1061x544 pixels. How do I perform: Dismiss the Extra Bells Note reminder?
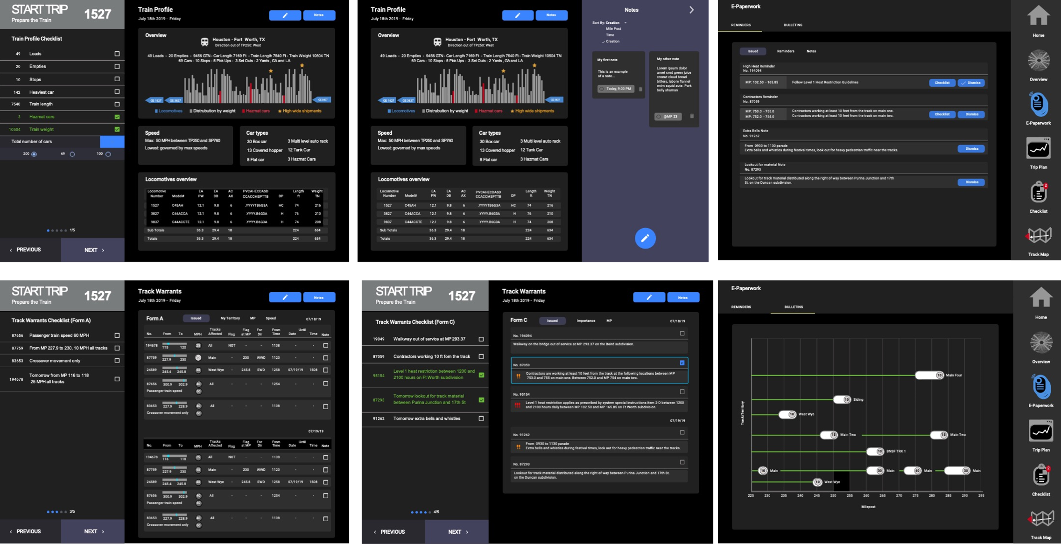[971, 148]
